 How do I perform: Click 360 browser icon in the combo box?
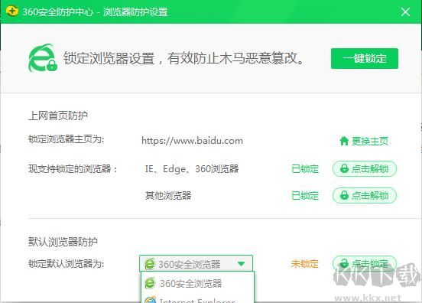(150, 264)
